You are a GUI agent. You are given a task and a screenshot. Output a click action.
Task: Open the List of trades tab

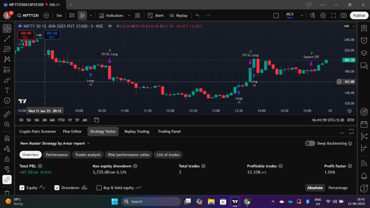pos(168,155)
